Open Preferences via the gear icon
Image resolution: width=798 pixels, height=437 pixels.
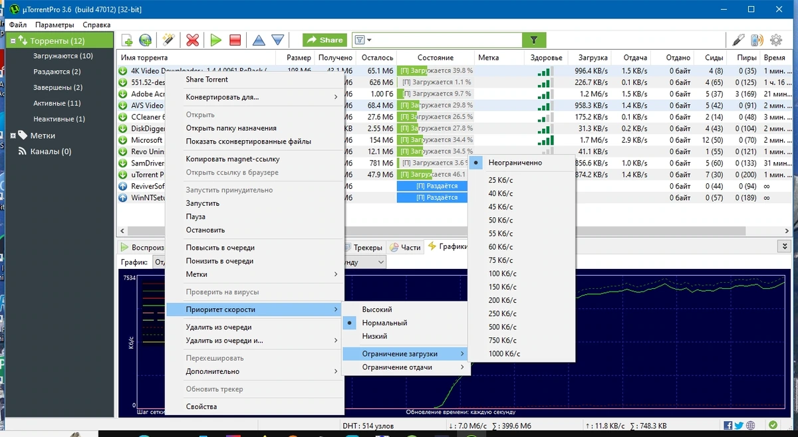point(775,41)
